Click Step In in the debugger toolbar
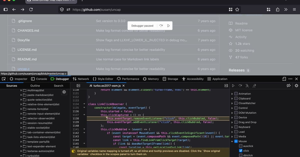The height and width of the screenshot is (157, 300). point(247,86)
